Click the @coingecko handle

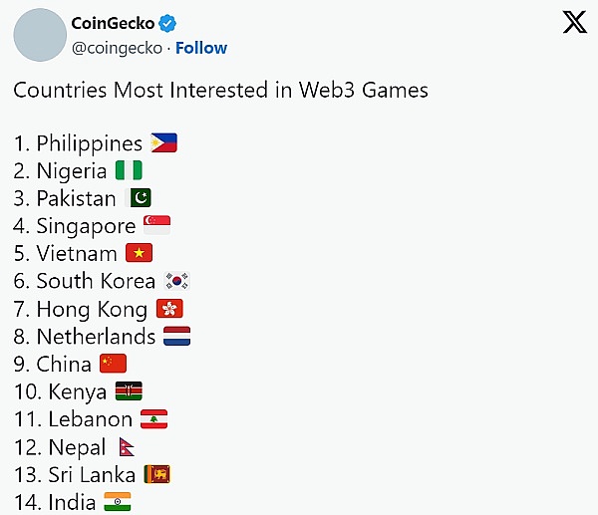coord(115,48)
